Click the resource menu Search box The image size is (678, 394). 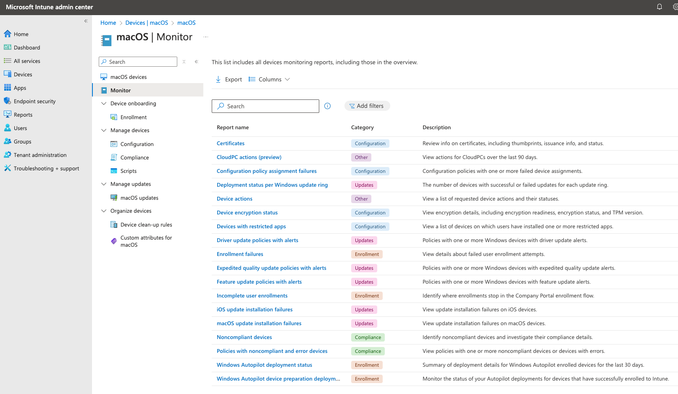[138, 62]
